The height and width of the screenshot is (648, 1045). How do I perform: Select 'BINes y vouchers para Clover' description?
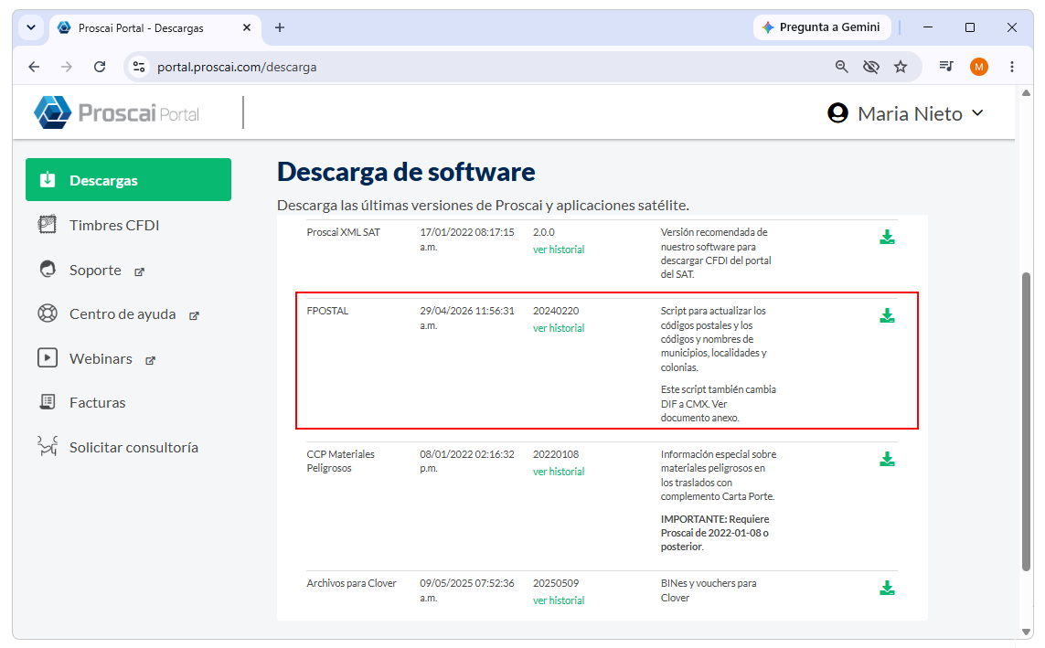(x=709, y=590)
